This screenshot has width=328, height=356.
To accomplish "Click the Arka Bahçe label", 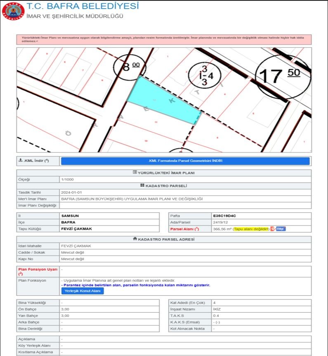I will click(29, 322).
